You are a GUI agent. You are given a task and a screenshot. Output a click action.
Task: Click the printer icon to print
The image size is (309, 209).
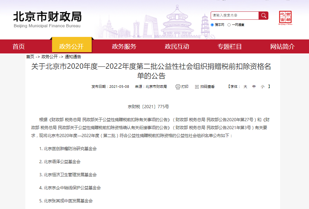178,87
